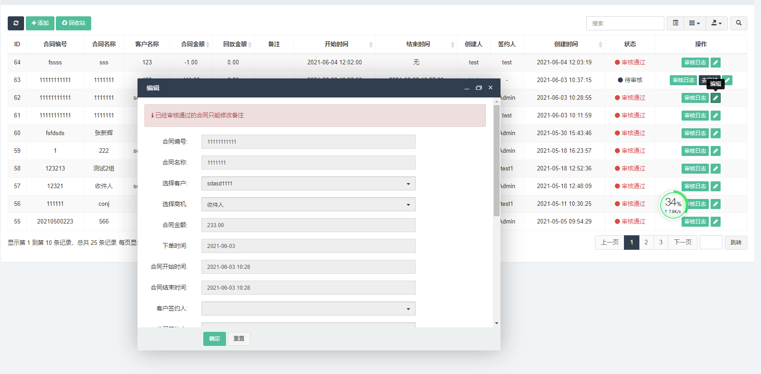This screenshot has width=761, height=374.
Task: Click the dark refresh table icon
Action: coord(16,23)
